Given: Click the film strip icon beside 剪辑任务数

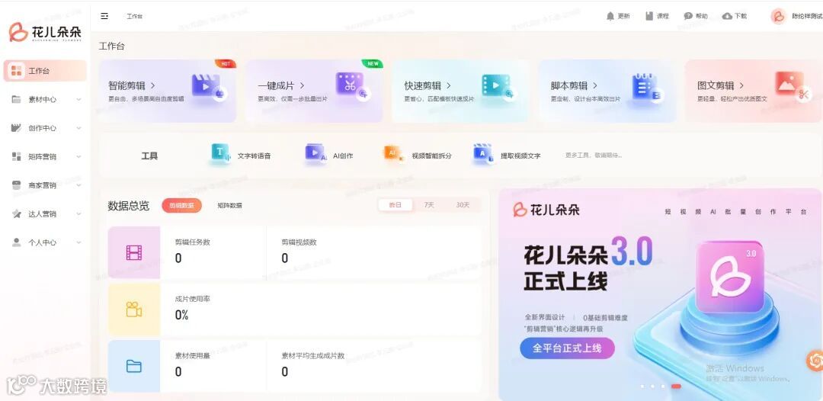Looking at the screenshot, I should [x=134, y=252].
